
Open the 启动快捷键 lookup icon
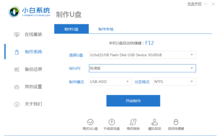coord(176,122)
